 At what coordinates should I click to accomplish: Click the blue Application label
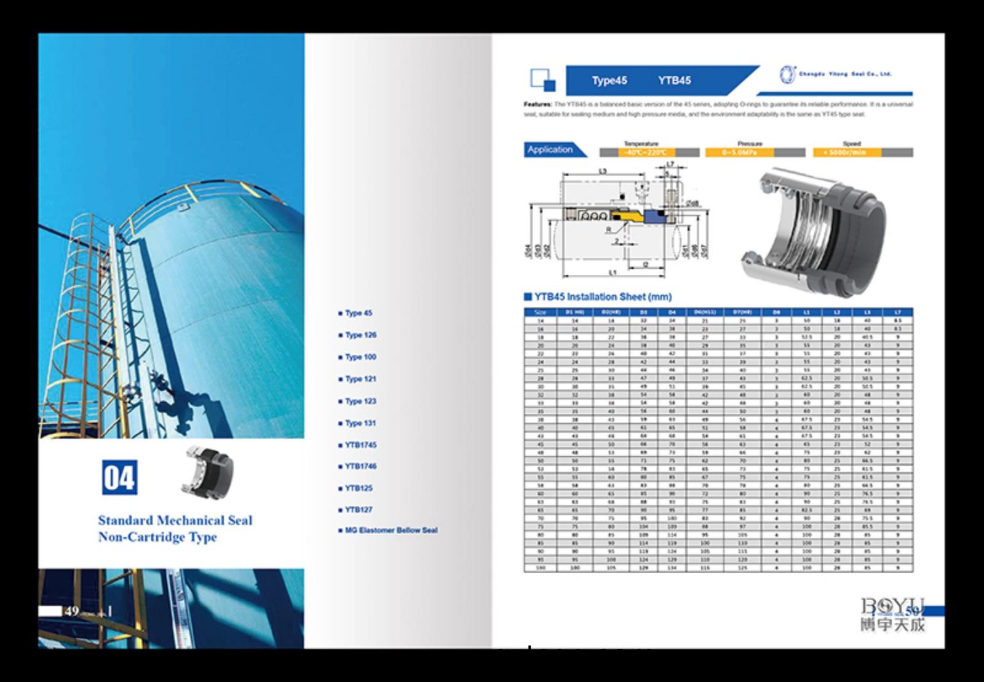point(550,150)
